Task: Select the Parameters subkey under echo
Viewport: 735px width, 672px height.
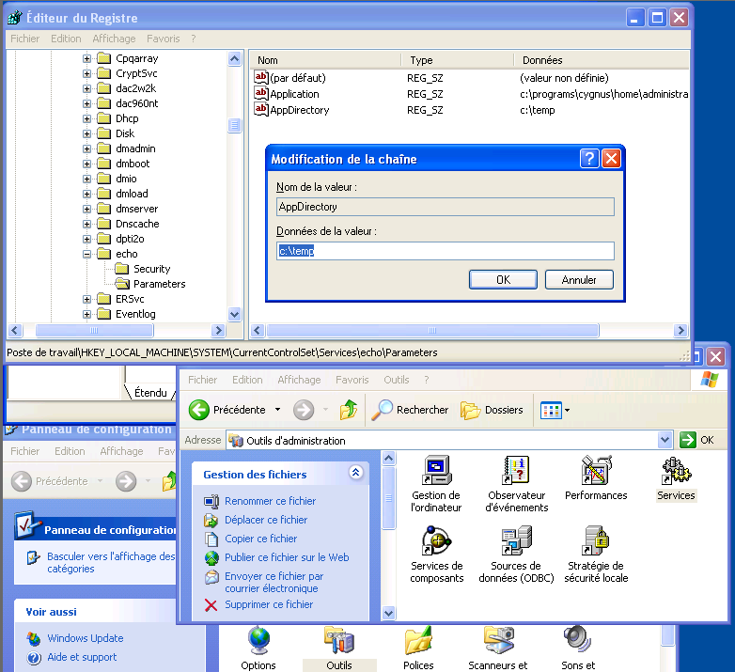Action: pos(159,284)
